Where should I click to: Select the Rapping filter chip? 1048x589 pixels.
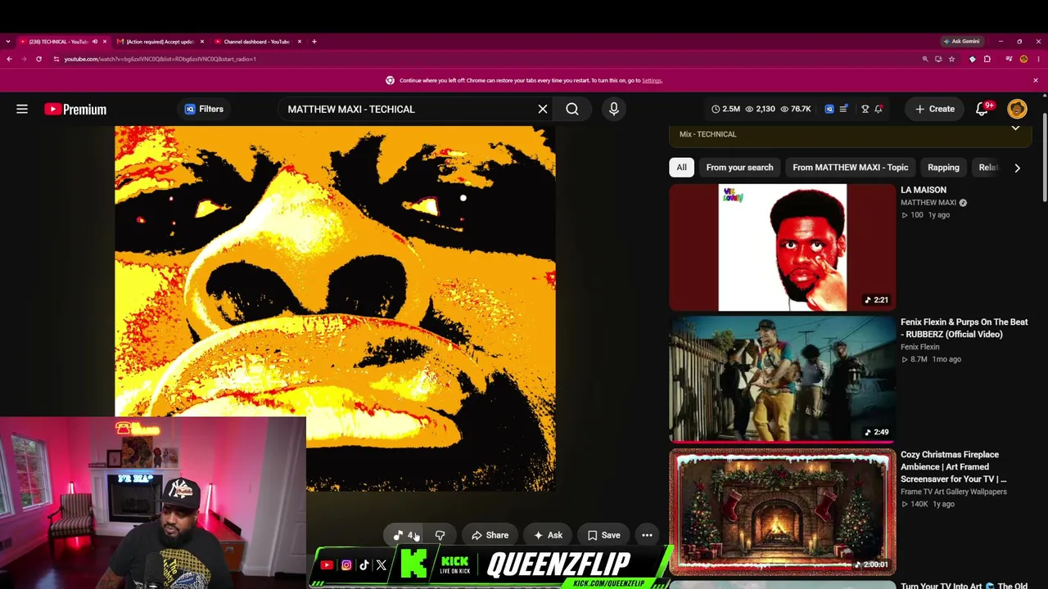pos(943,168)
